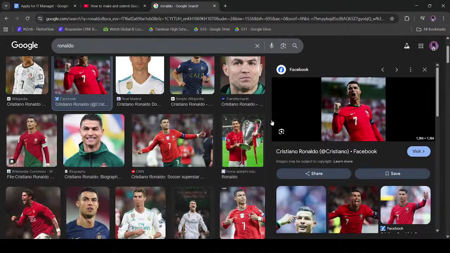Open Cristiano Ronaldo (@Cristiano) • Facebook title link
The image size is (450, 253).
click(326, 151)
